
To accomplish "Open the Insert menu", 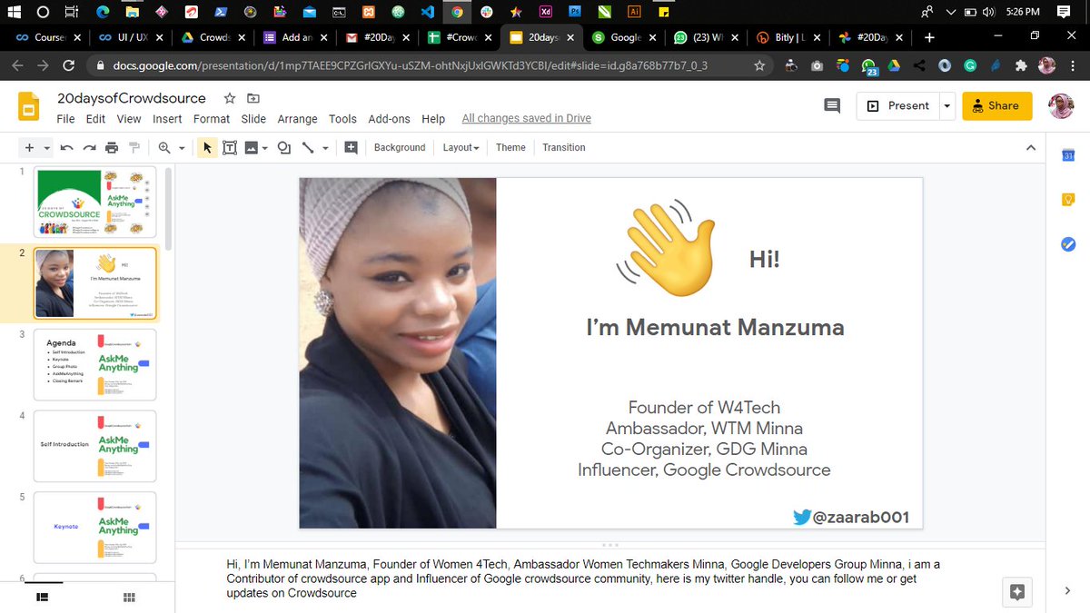I will pos(167,119).
